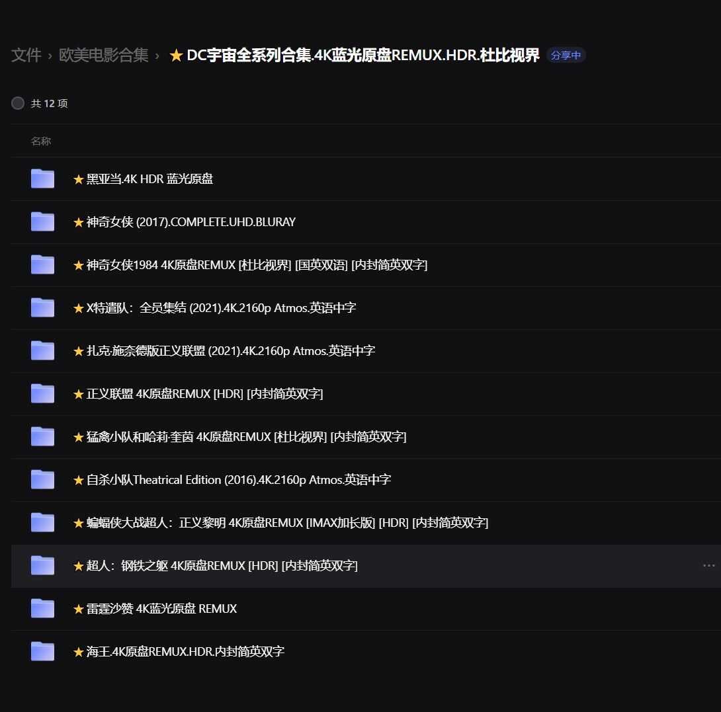This screenshot has width=721, height=712.
Task: Select 神奇女侠1984 4K原盘REMUX [杜比视界] name text
Action: (x=257, y=264)
